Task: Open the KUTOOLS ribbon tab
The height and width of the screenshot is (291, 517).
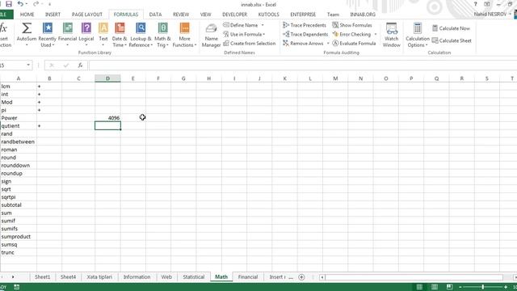Action: (269, 15)
